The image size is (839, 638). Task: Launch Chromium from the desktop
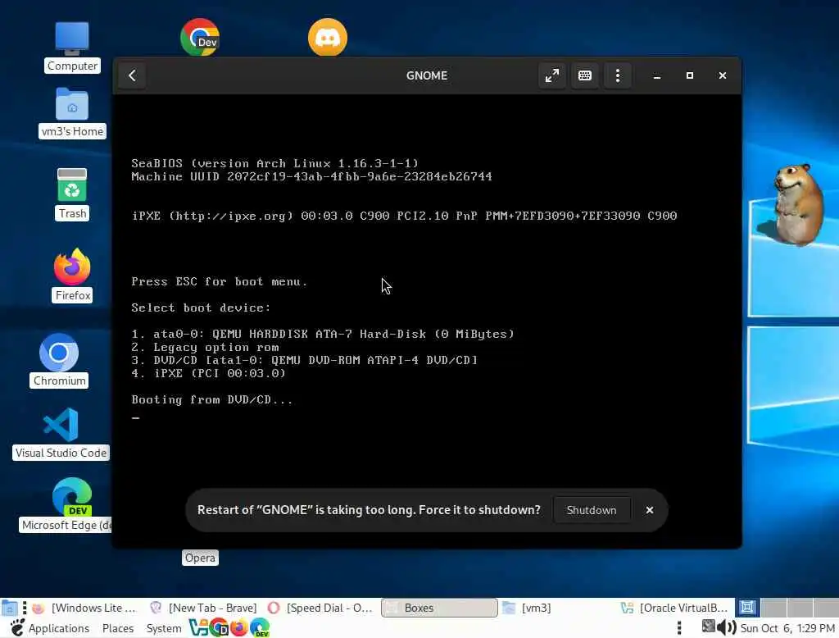pos(59,361)
